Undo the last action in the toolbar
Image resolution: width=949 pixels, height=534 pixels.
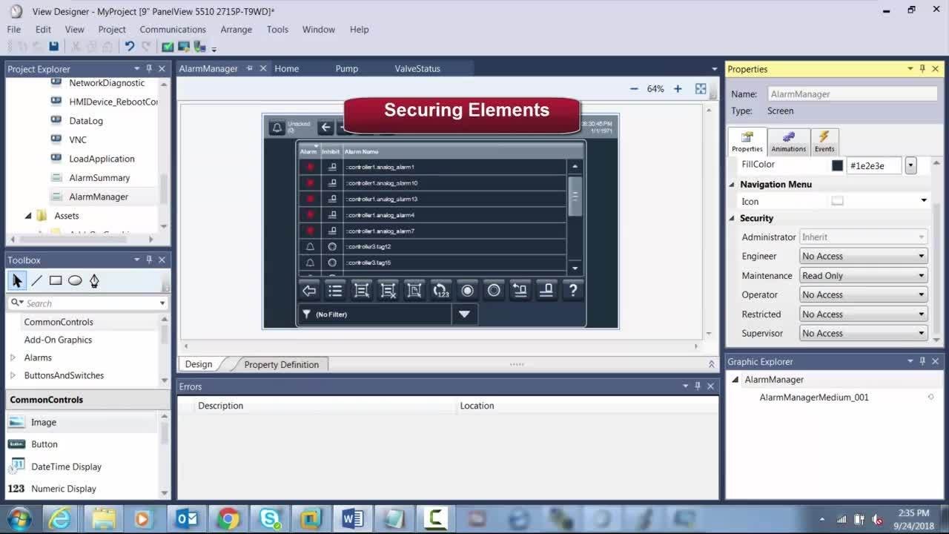point(130,46)
